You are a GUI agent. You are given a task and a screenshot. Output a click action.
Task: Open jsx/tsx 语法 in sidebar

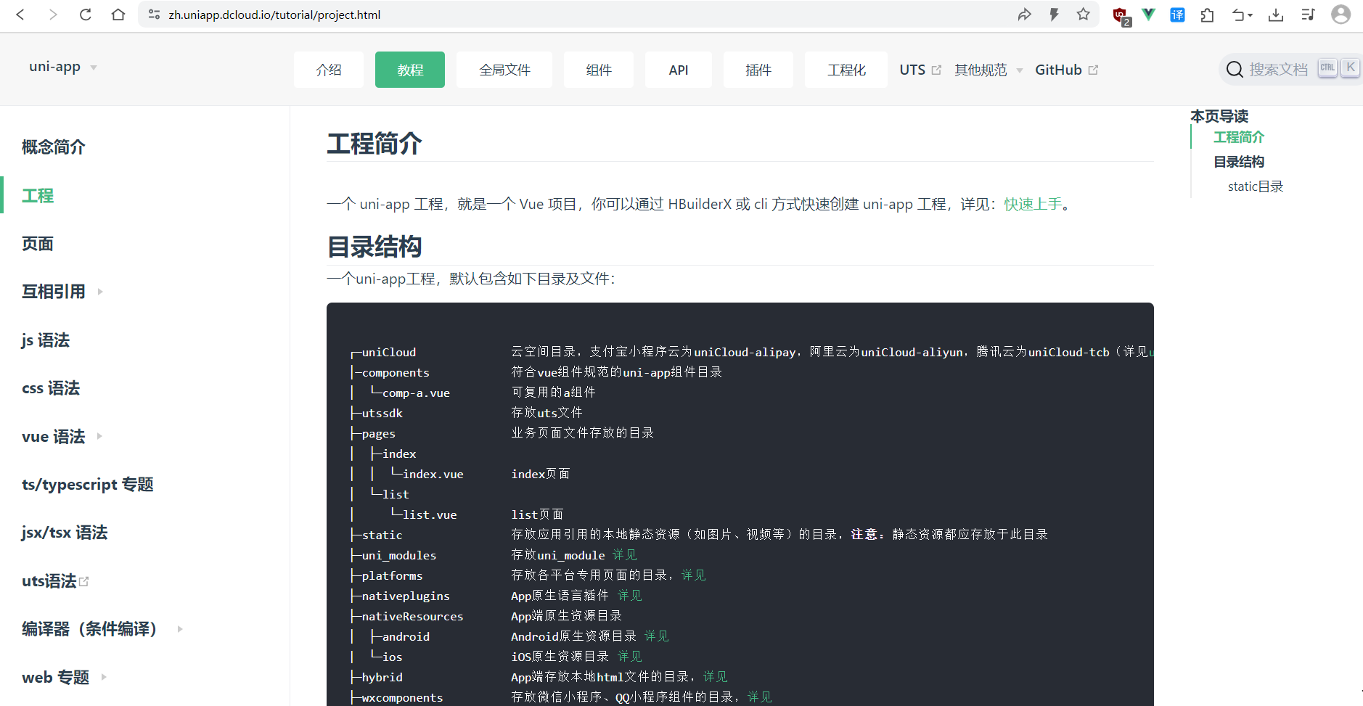65,533
